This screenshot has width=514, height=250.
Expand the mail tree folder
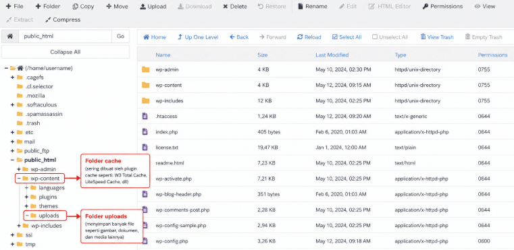[12, 142]
